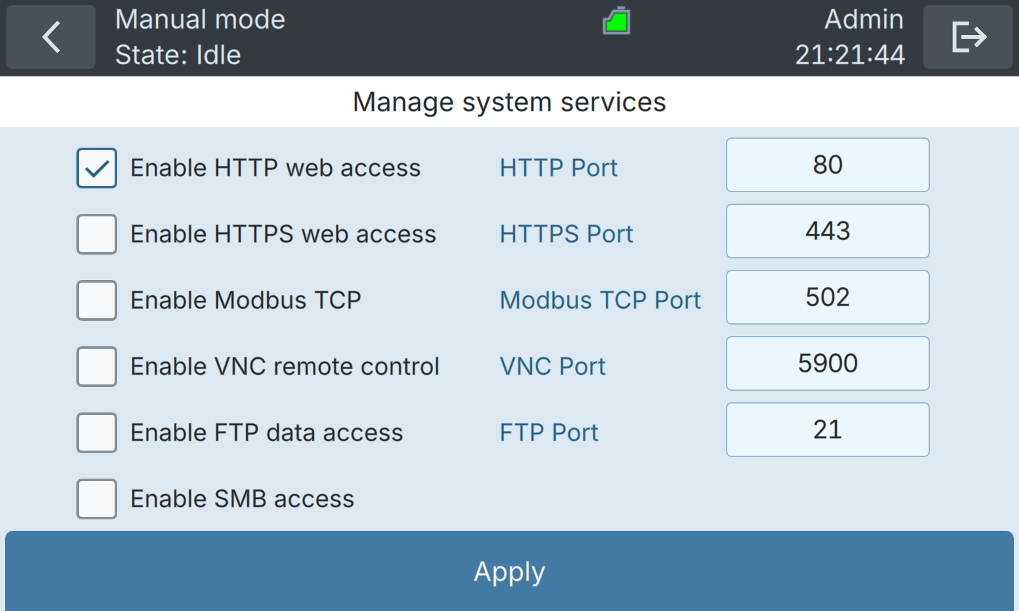Click the 'Enable HTTP web access' label
The height and width of the screenshot is (611, 1019).
[x=275, y=168]
